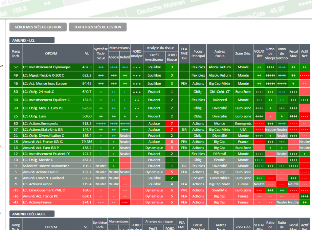Click rank 80 of LCL Actions Emergents
The image size is (312, 230).
[x=16, y=124]
